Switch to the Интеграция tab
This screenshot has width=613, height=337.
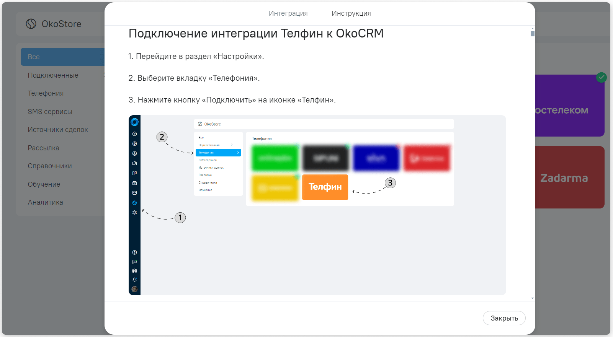click(288, 13)
